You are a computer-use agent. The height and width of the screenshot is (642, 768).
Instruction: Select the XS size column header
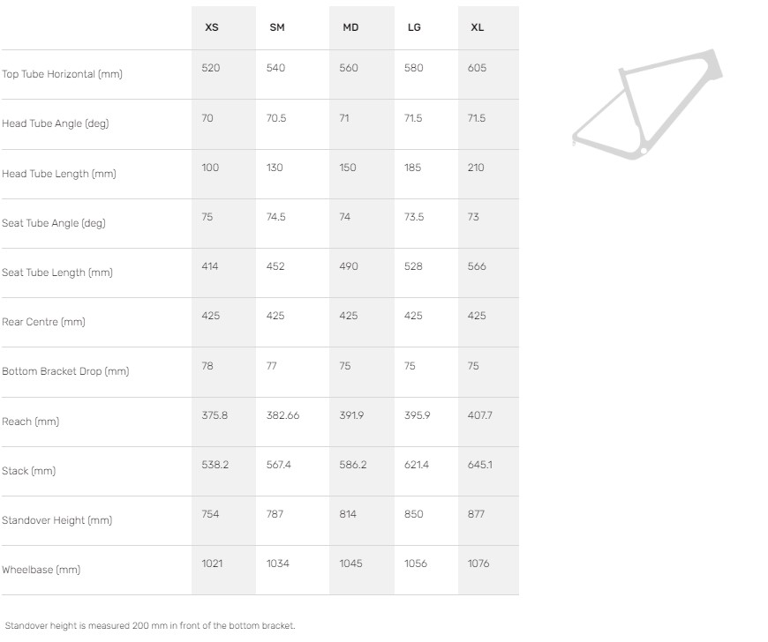click(x=212, y=27)
